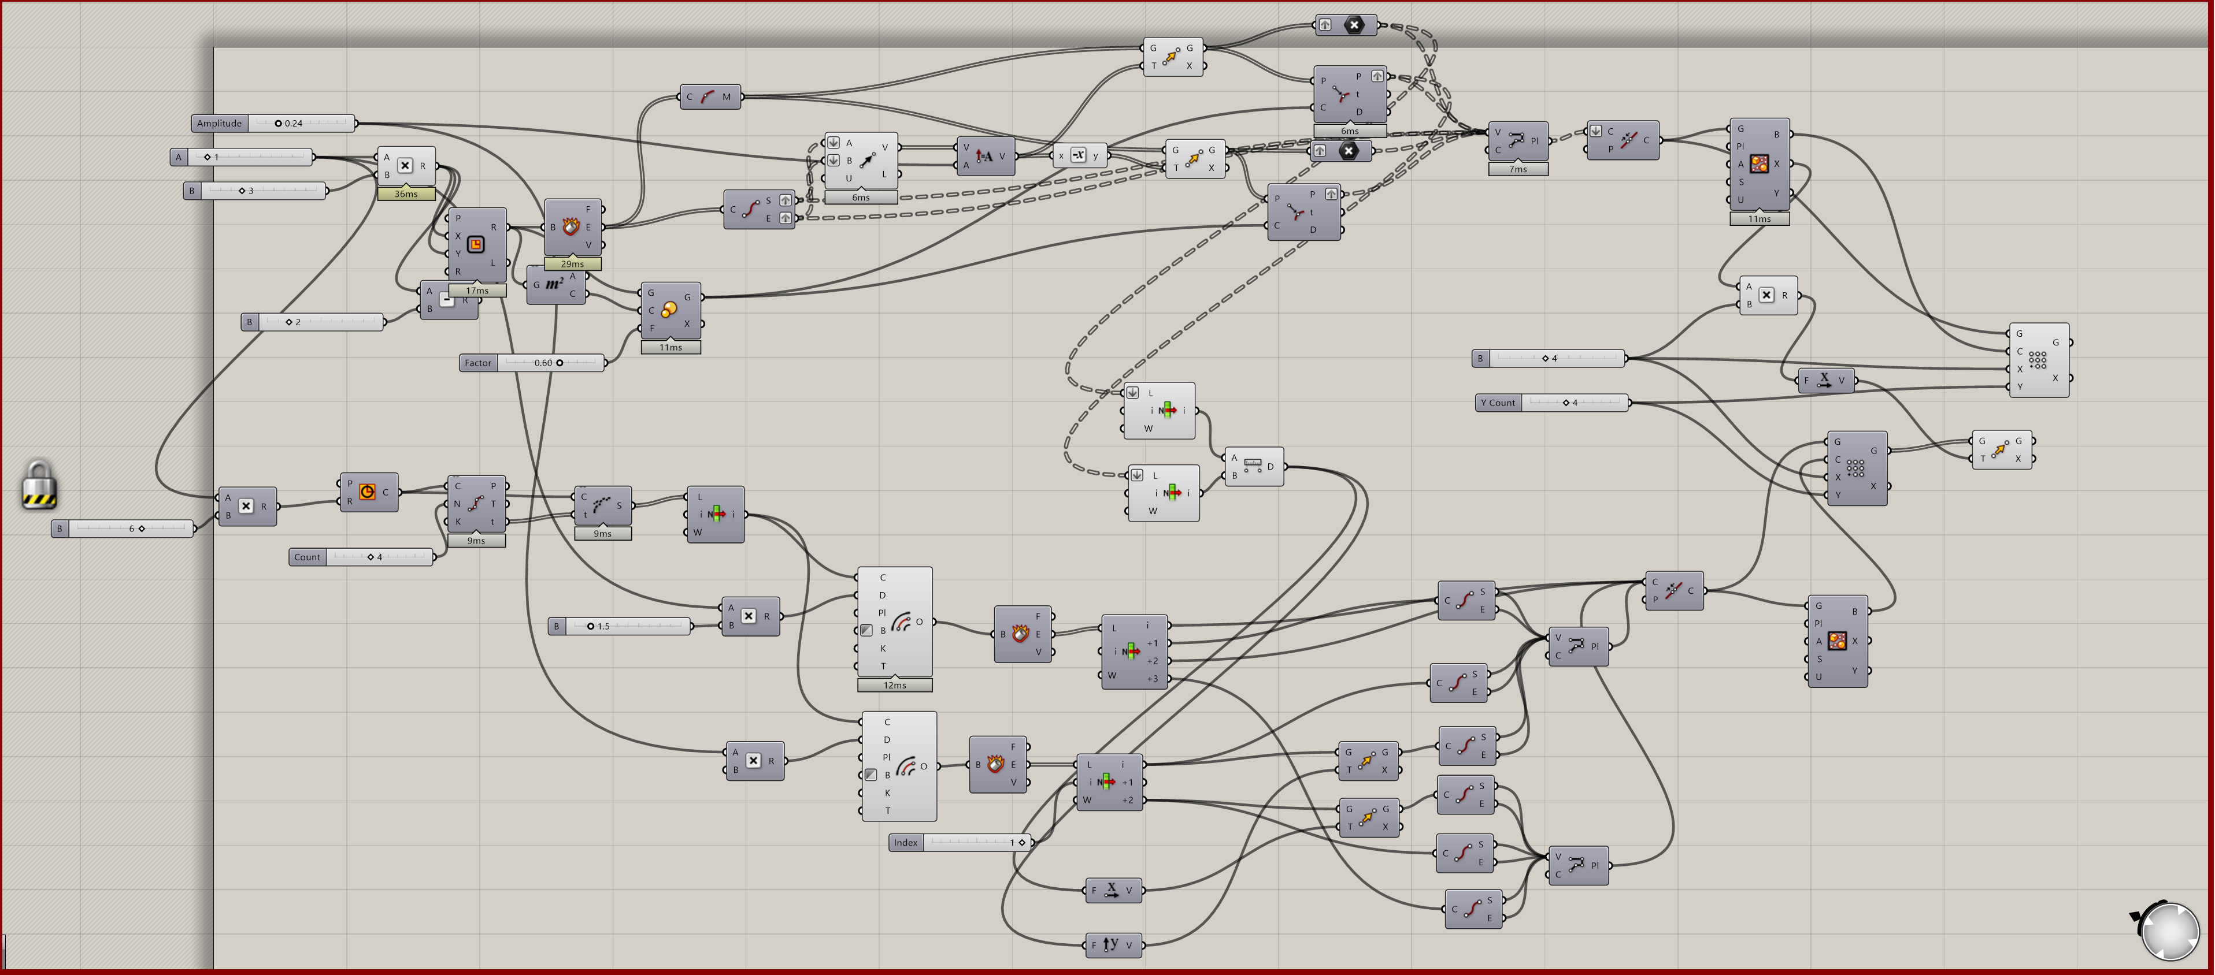Toggle flatten arrow on Vector 2Pt input A
This screenshot has height=975, width=2215.
(x=833, y=143)
